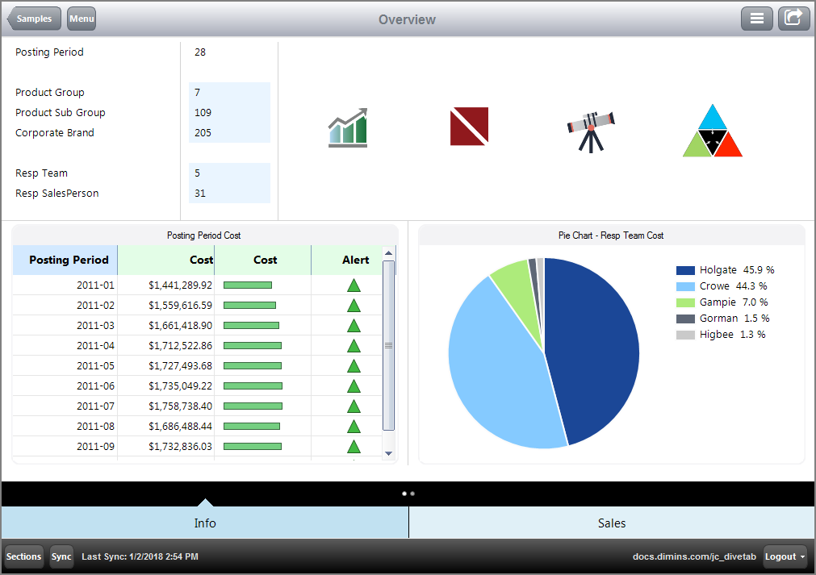Open the Sections icon at bottom left
The height and width of the screenshot is (575, 816).
[x=23, y=556]
